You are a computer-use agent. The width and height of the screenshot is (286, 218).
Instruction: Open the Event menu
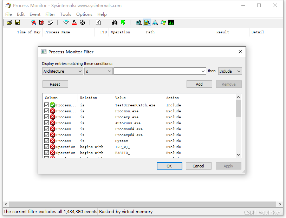coord(35,14)
